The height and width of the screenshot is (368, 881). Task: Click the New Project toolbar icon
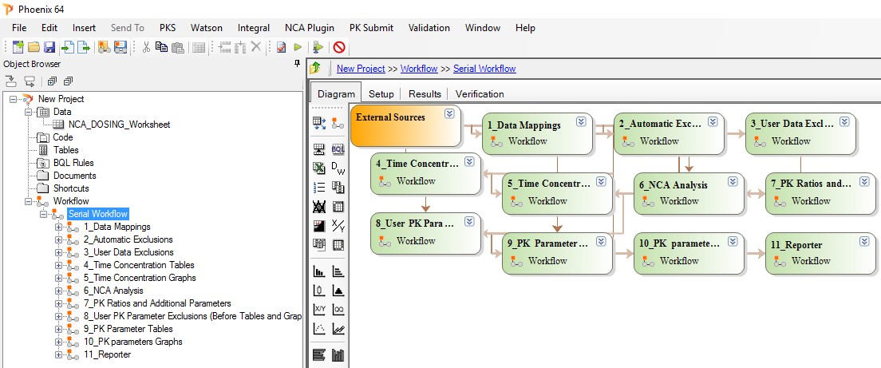click(18, 47)
